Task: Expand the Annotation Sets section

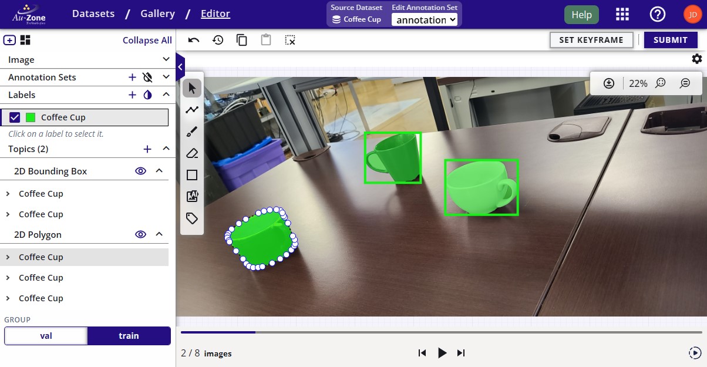Action: 166,77
